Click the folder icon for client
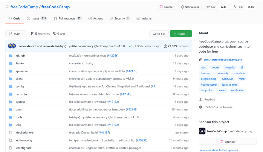 click(10, 79)
